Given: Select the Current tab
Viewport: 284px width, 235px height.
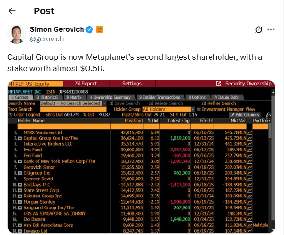Looking at the screenshot, I should (x=21, y=97).
